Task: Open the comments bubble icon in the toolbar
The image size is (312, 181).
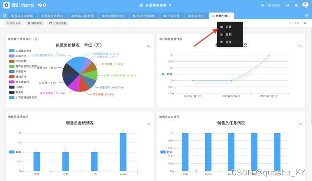Action: (305, 23)
